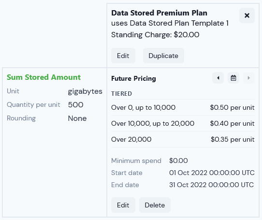Click the End date 31 Oct 2022 value
This screenshot has width=262, height=220.
(211, 185)
